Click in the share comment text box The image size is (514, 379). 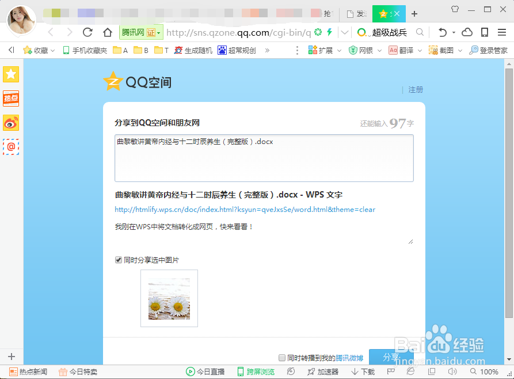[264, 158]
